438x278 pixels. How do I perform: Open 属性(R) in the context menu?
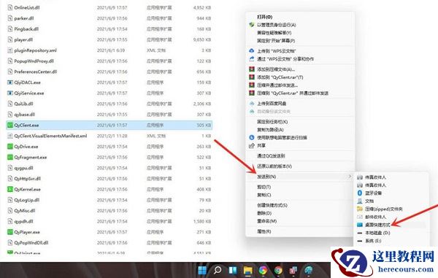pos(264,232)
